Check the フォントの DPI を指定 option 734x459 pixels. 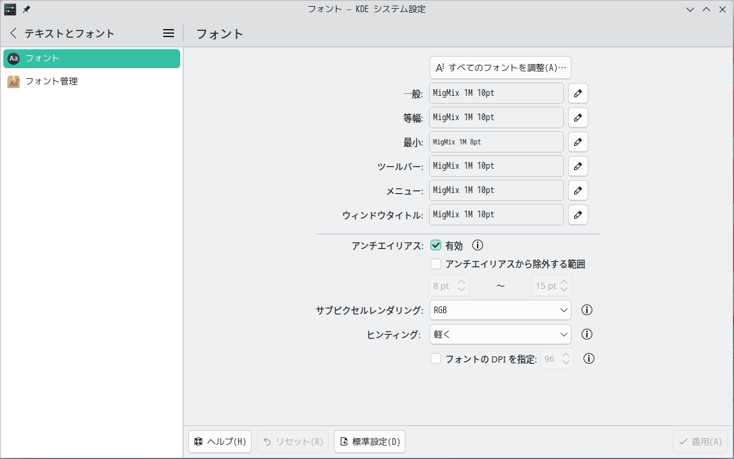pos(436,359)
